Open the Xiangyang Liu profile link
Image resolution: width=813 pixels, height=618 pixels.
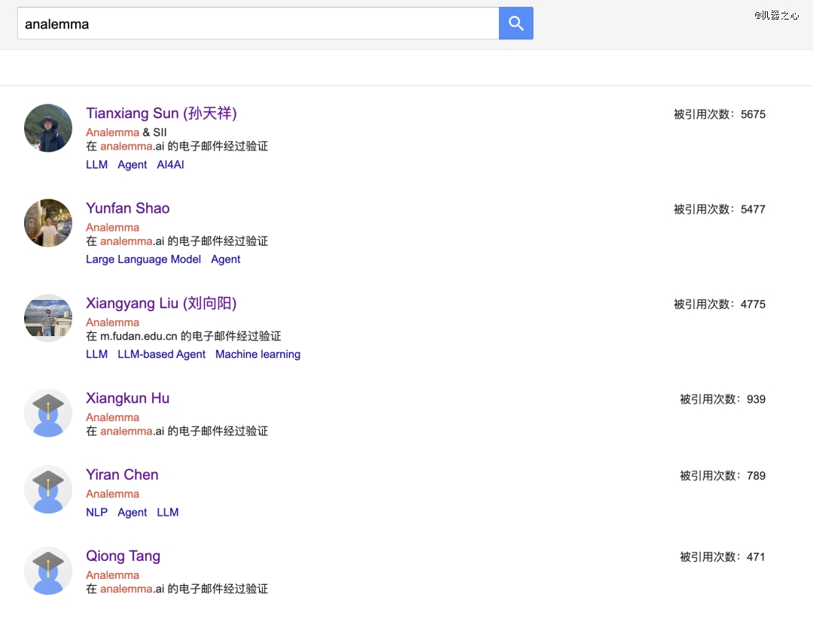tap(161, 304)
